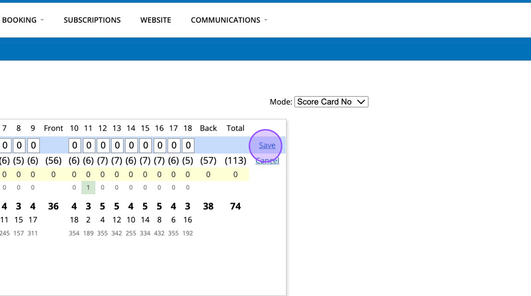Open the Mode select dropdown

tap(331, 102)
